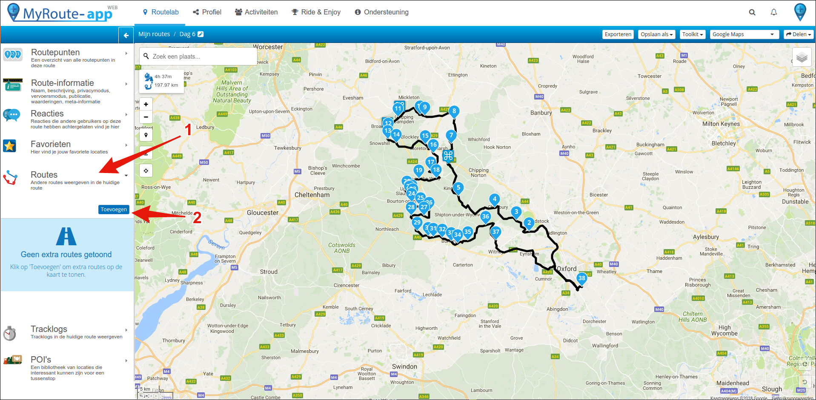Open the Toolkit dropdown
Image resolution: width=816 pixels, height=400 pixels.
693,34
